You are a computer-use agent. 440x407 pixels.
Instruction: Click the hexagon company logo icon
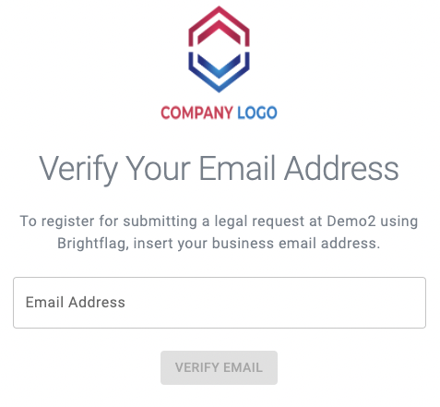[219, 49]
